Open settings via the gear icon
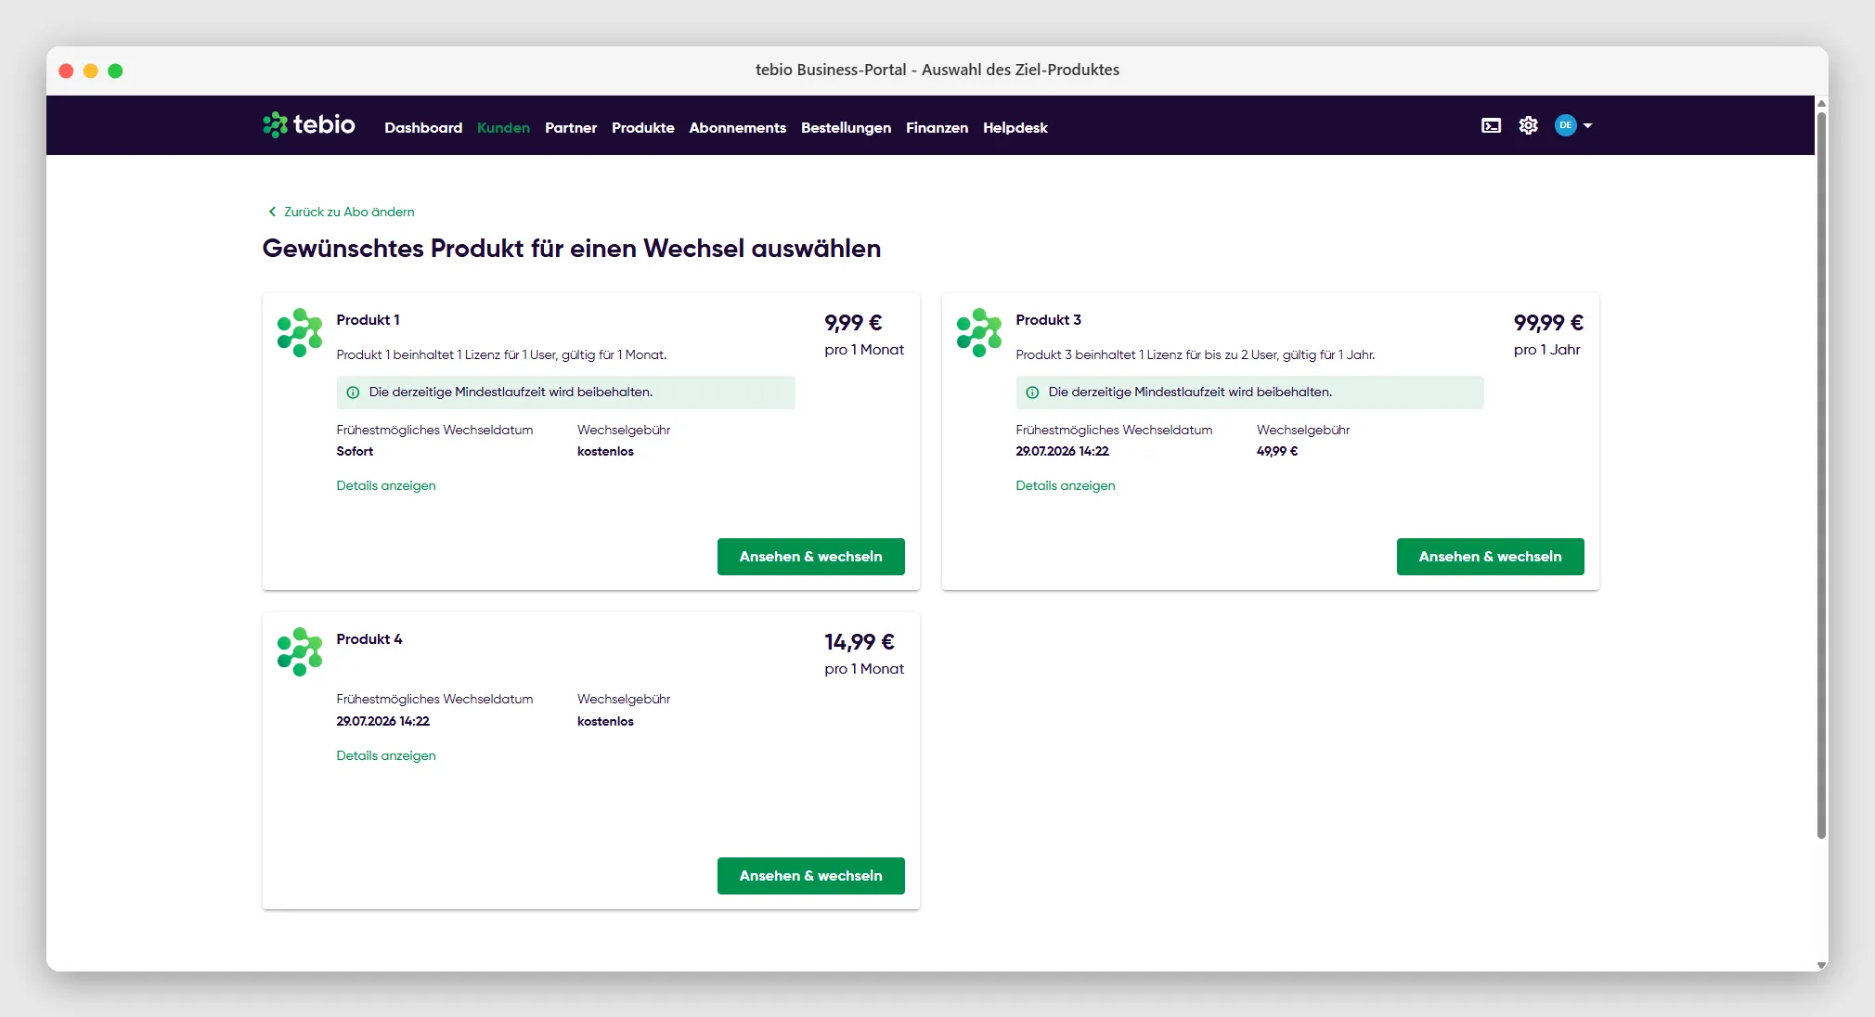The height and width of the screenshot is (1017, 1875). point(1528,125)
